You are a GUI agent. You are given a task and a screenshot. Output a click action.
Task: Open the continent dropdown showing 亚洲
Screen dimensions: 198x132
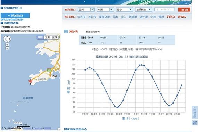[x=86, y=10]
